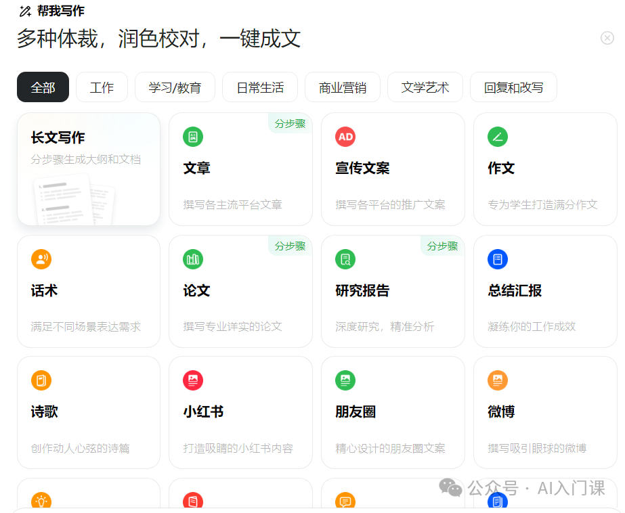
Task: Click the red AD icon for 宣传文案
Action: [345, 137]
